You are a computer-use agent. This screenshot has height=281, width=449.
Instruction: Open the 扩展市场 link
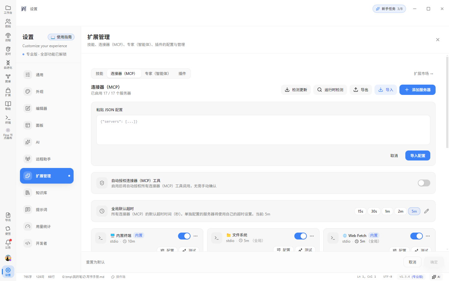tap(423, 74)
